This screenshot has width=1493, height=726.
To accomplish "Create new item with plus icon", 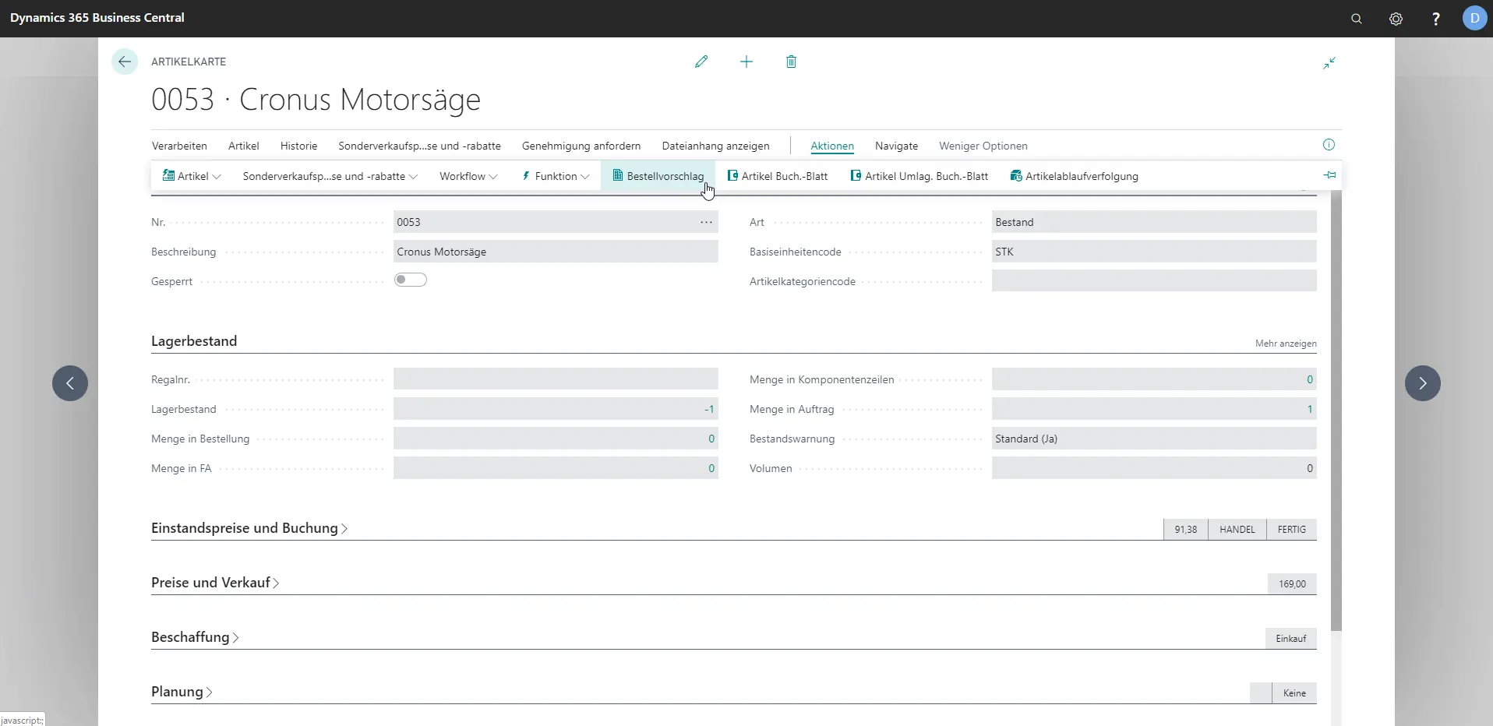I will click(746, 62).
